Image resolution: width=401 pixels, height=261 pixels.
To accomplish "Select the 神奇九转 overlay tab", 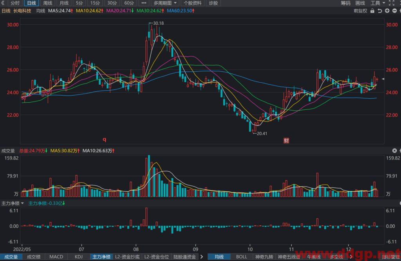I will 264,257.
